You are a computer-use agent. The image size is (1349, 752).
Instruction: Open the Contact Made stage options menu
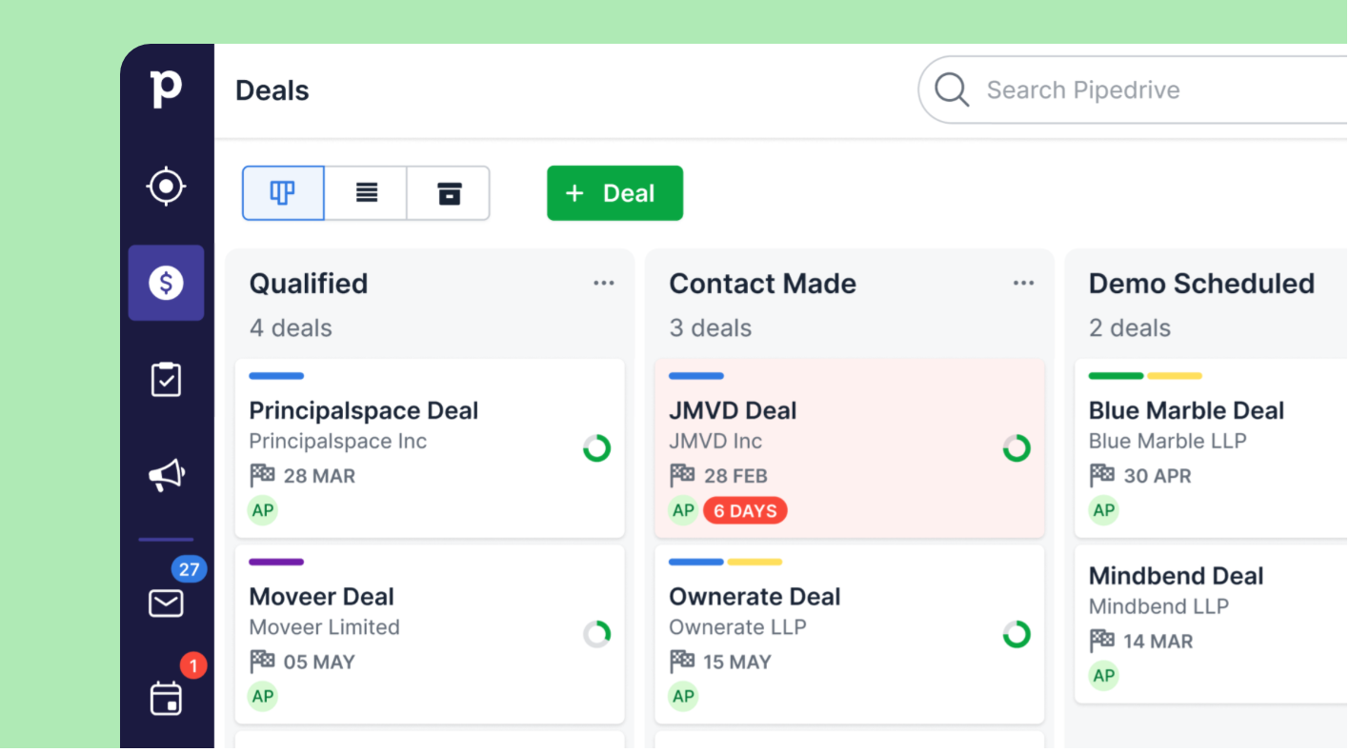pos(1024,283)
